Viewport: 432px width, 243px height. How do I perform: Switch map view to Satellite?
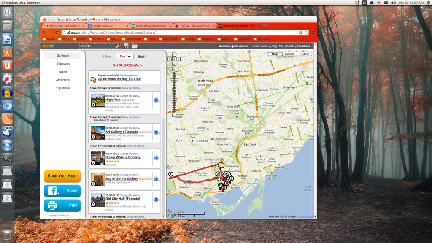point(289,54)
